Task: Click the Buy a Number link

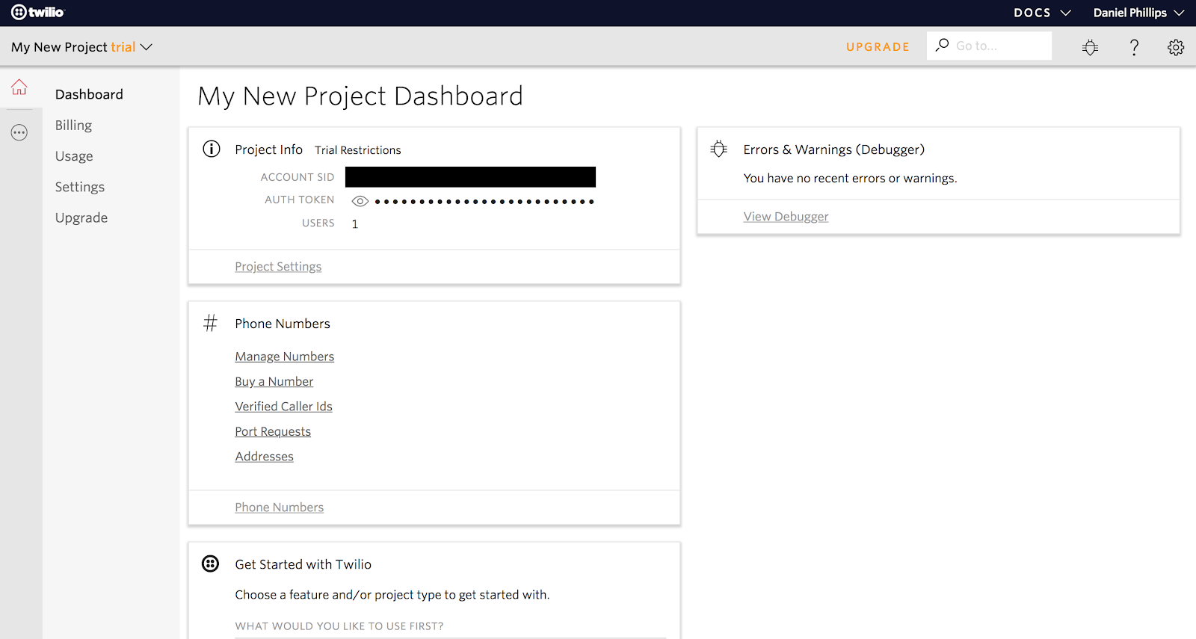Action: tap(274, 381)
